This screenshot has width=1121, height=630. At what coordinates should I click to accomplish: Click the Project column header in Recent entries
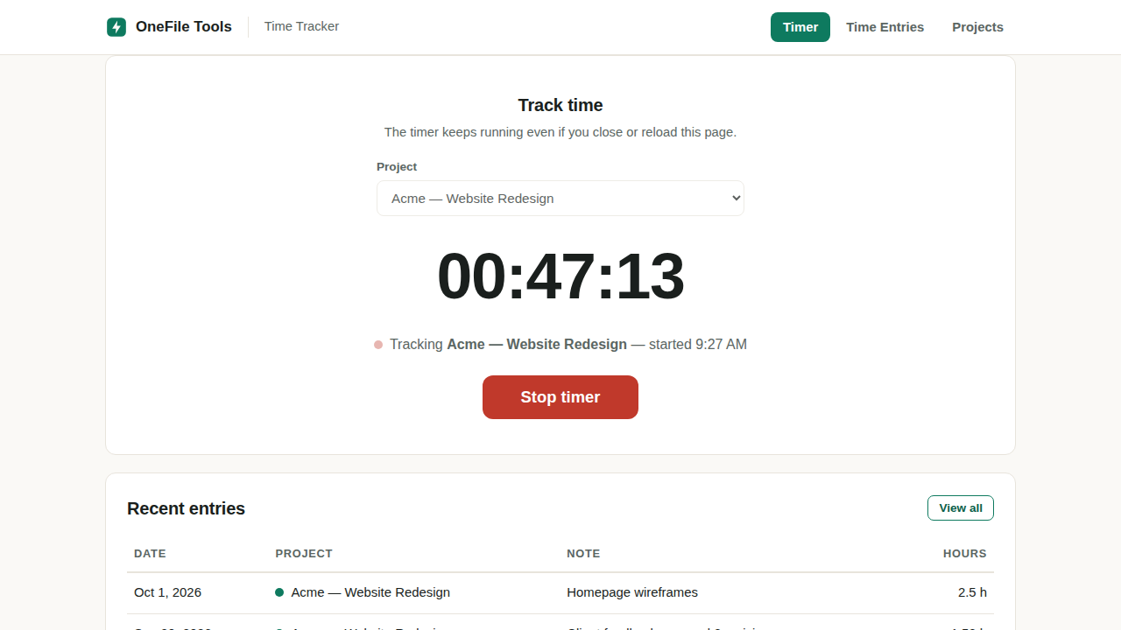pos(304,554)
